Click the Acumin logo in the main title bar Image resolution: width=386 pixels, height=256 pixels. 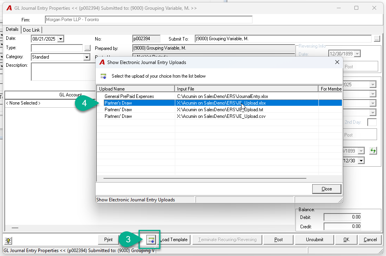pos(9,8)
